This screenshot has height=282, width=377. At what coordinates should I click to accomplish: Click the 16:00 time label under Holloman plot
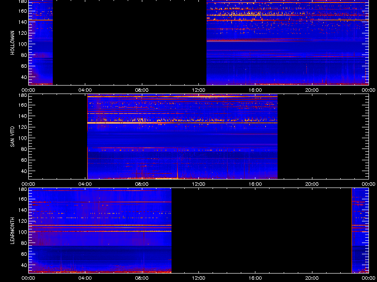pyautogui.click(x=255, y=90)
